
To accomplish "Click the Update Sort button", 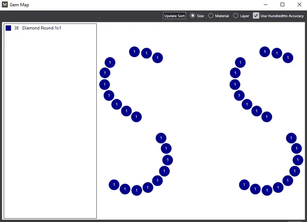I will [x=174, y=16].
